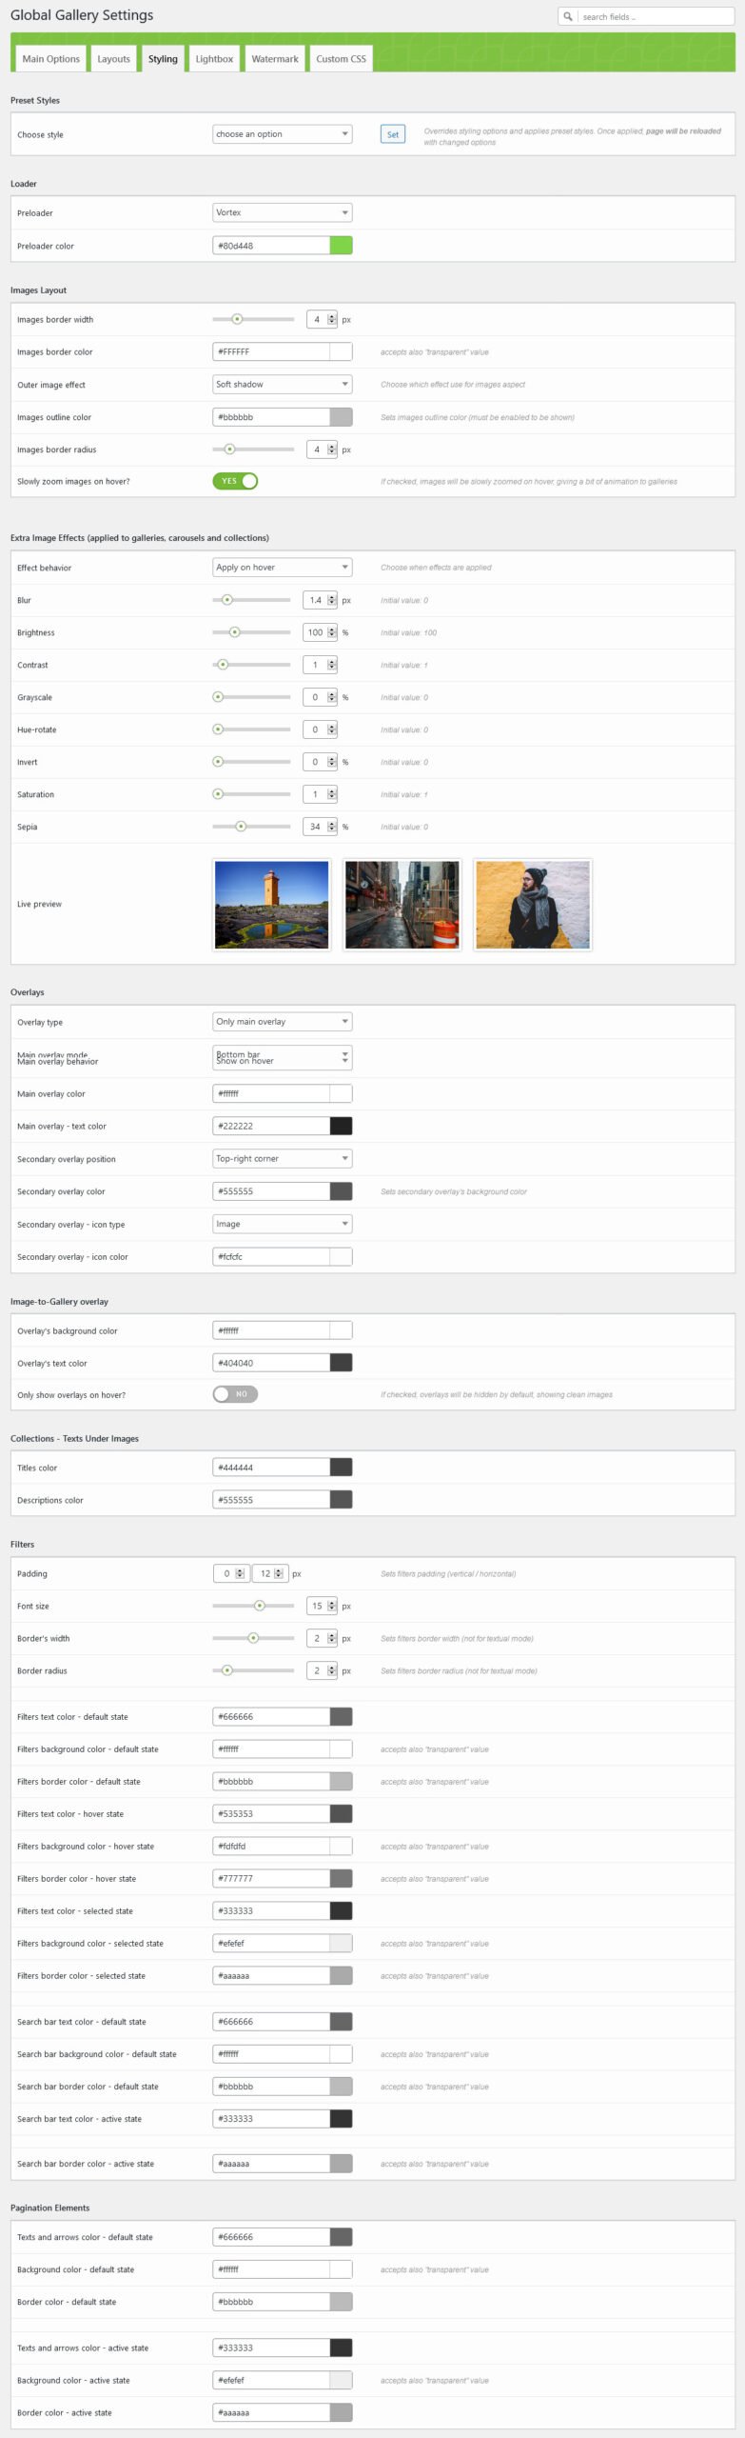Open the Secondary overlay position dropdown
The height and width of the screenshot is (2438, 745).
tap(282, 1158)
